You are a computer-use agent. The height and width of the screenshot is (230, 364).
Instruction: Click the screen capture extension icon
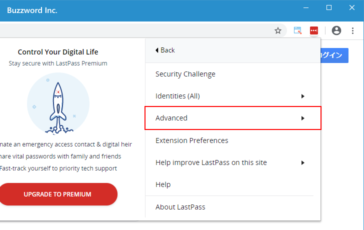tap(297, 30)
